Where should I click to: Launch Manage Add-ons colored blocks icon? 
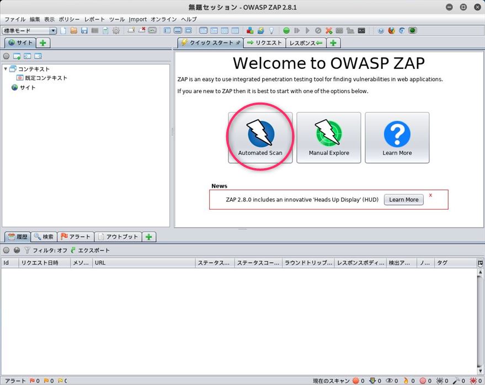pyautogui.click(x=250, y=31)
